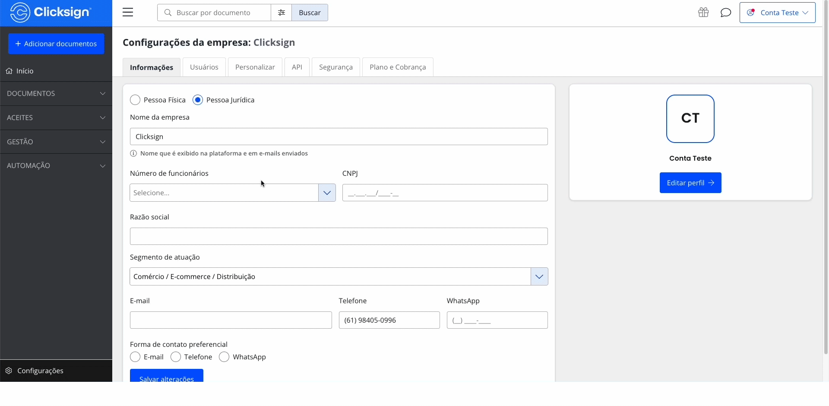Click Adicionar documentos button
The height and width of the screenshot is (406, 829).
point(56,44)
